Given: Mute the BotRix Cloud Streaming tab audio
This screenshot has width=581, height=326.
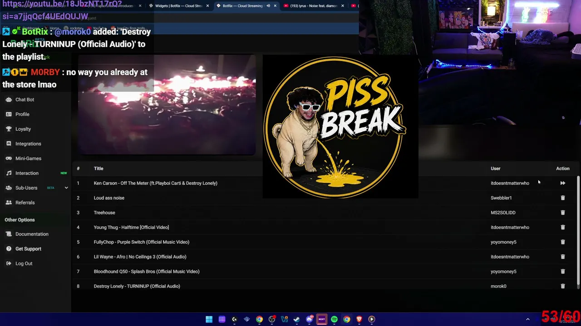Looking at the screenshot, I should (268, 6).
